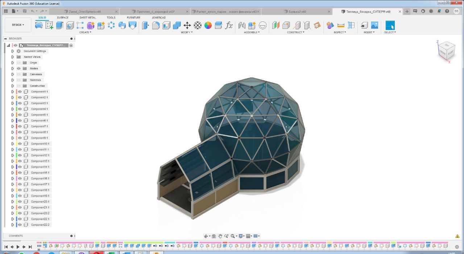Click the Extrude tool icon
The height and width of the screenshot is (254, 464).
pos(60,25)
